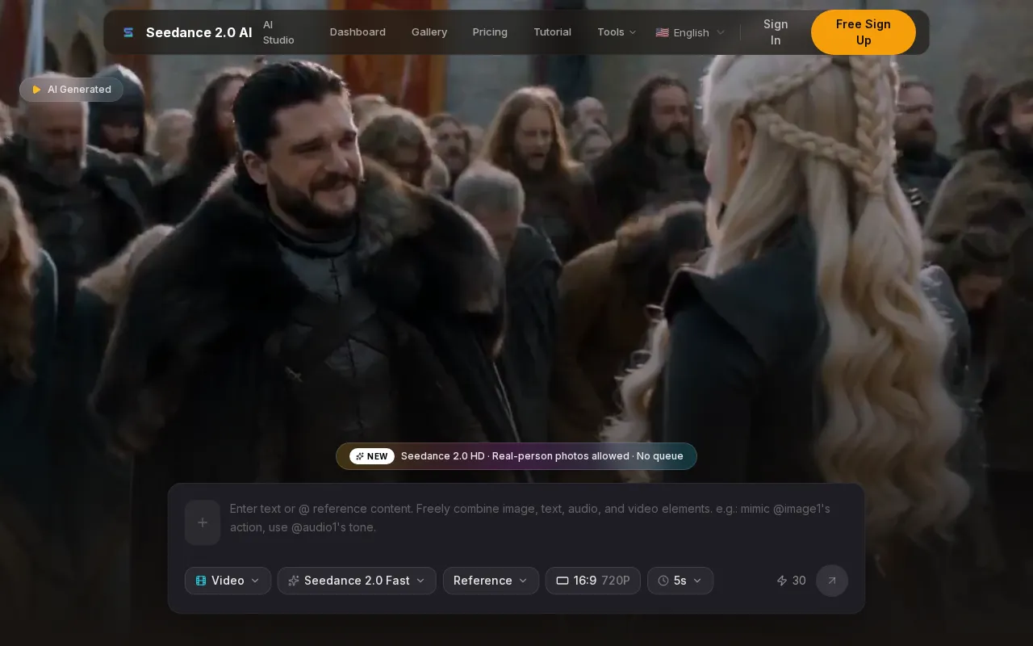Click the Sign In button
This screenshot has height=646, width=1033.
pos(776,32)
